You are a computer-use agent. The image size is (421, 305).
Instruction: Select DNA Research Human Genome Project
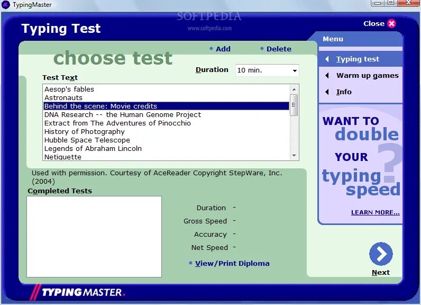(x=166, y=115)
